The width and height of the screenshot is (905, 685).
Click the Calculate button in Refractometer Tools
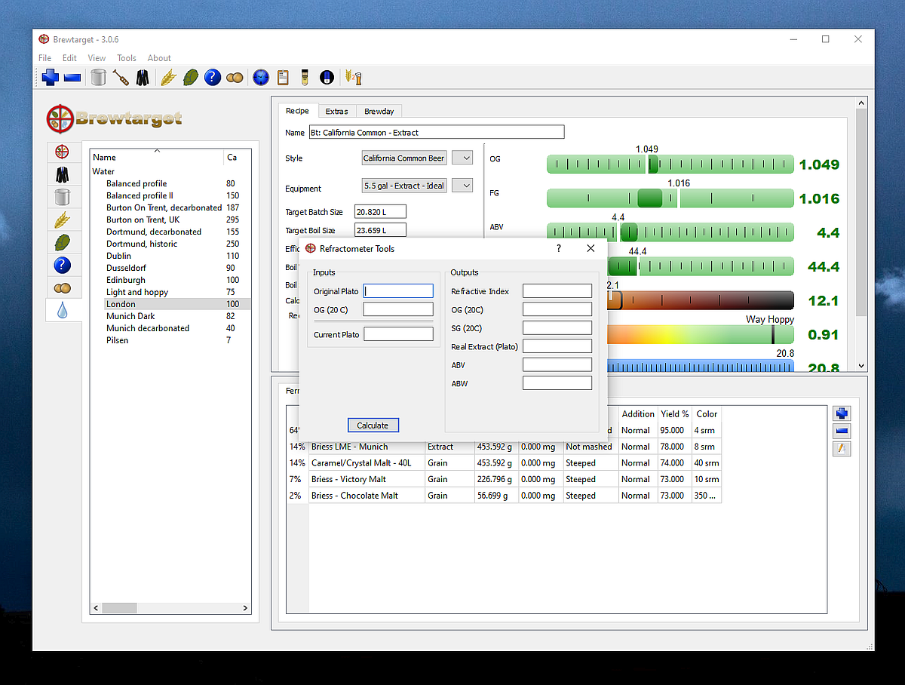point(373,425)
